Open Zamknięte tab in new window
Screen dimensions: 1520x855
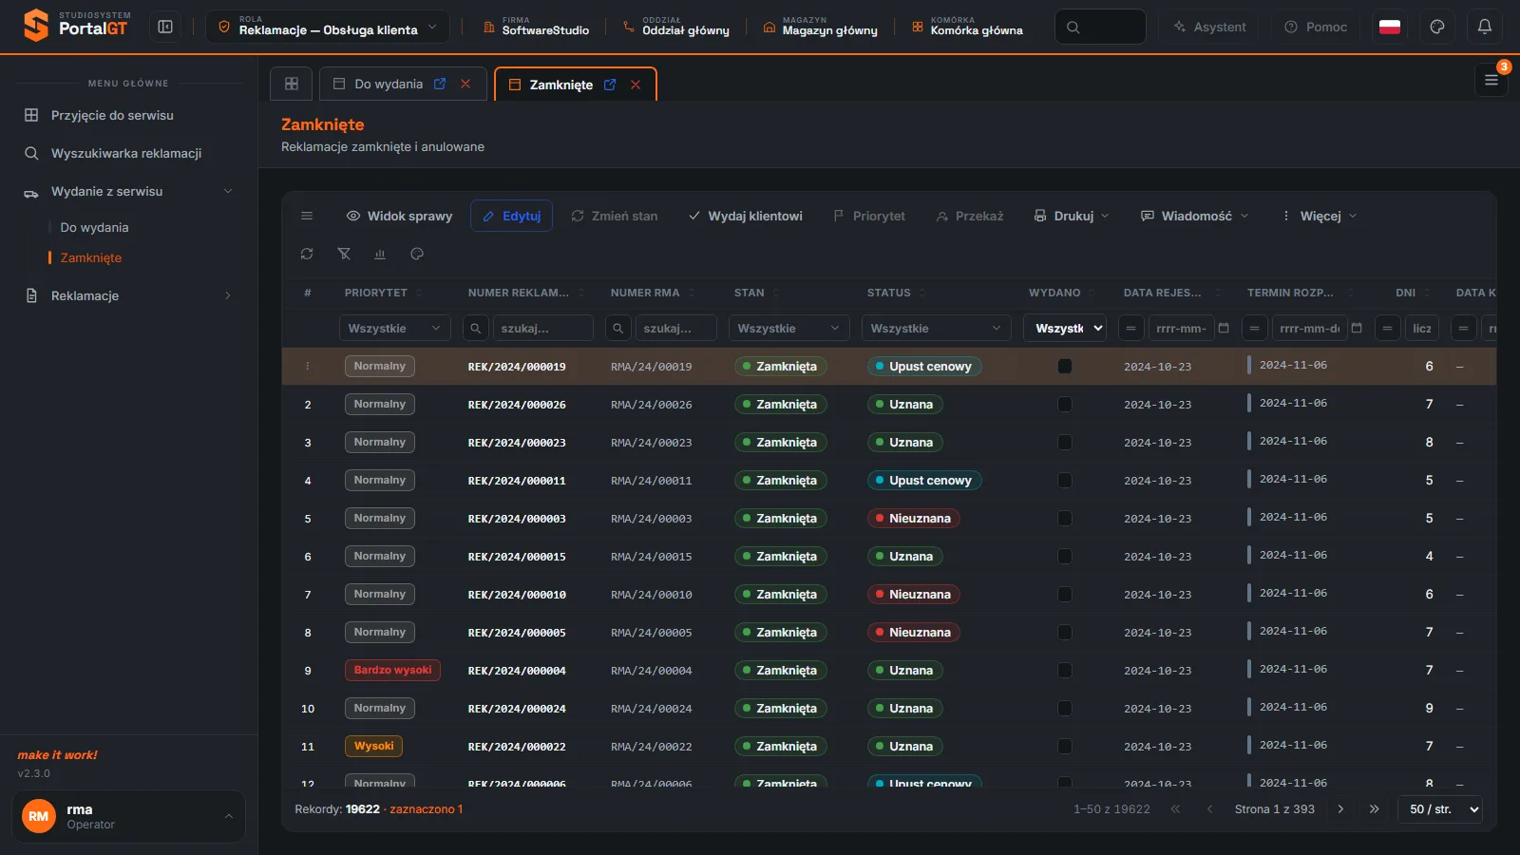point(610,85)
